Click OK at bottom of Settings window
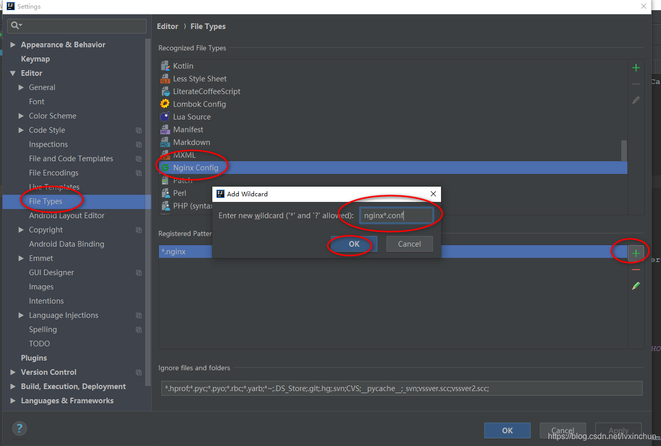Screen dimensions: 661x446 pyautogui.click(x=507, y=430)
